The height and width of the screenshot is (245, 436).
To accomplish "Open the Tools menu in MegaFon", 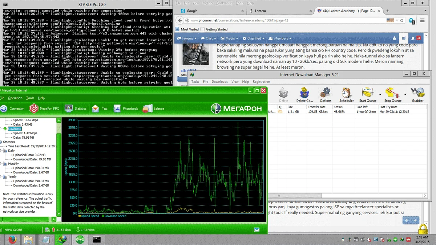I will coord(30,98).
